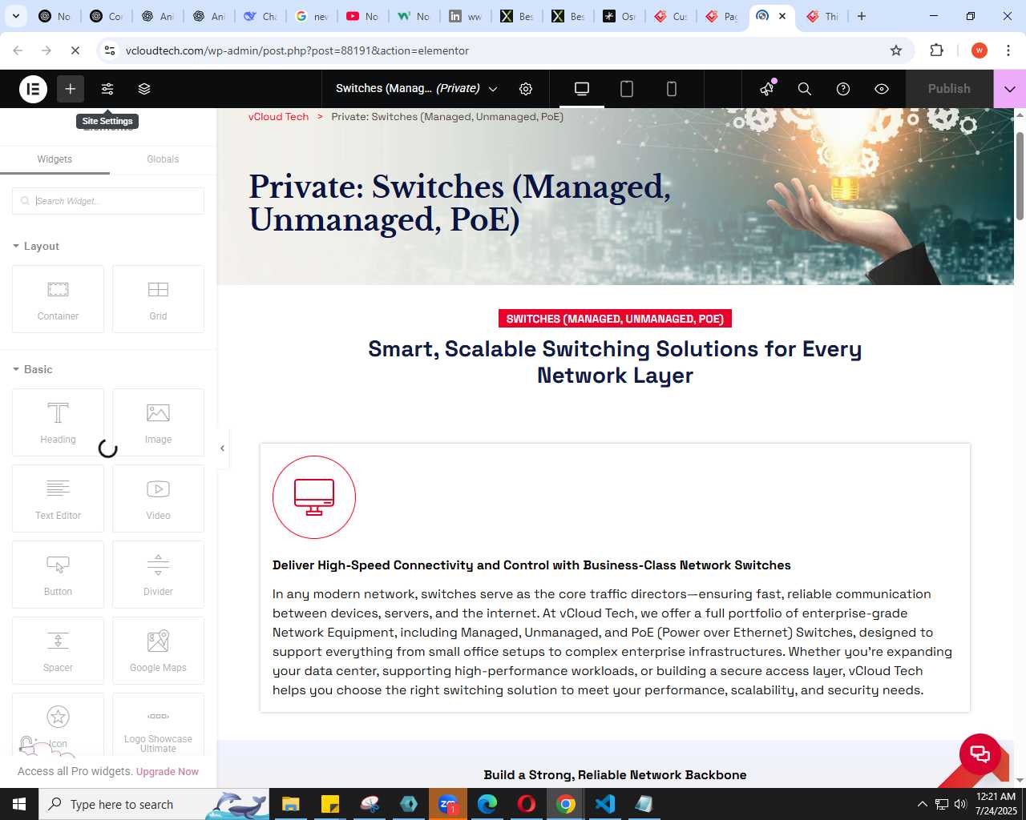Open the Elementor logo menu
Viewport: 1026px width, 820px height.
(x=33, y=89)
